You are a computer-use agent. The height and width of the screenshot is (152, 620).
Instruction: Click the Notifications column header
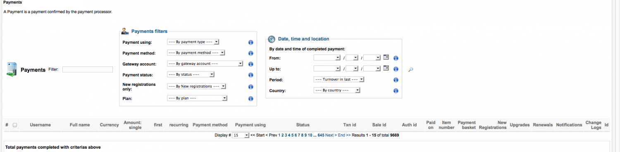point(569,125)
